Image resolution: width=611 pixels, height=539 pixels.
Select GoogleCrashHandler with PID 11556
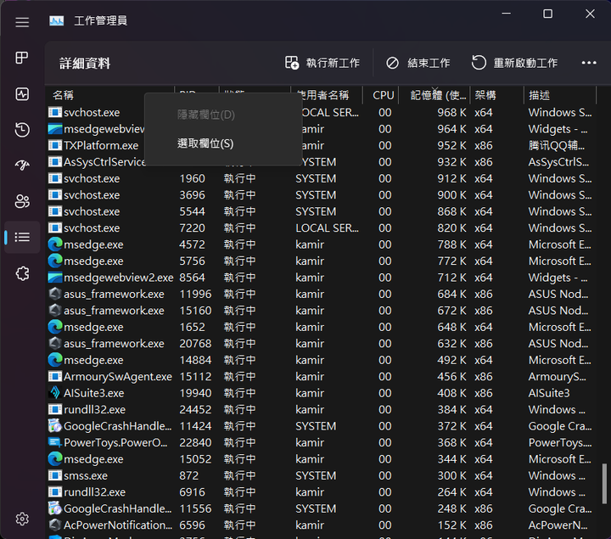pos(320,508)
